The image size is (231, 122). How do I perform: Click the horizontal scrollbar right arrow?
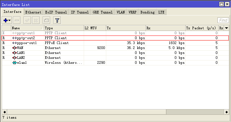point(226,112)
